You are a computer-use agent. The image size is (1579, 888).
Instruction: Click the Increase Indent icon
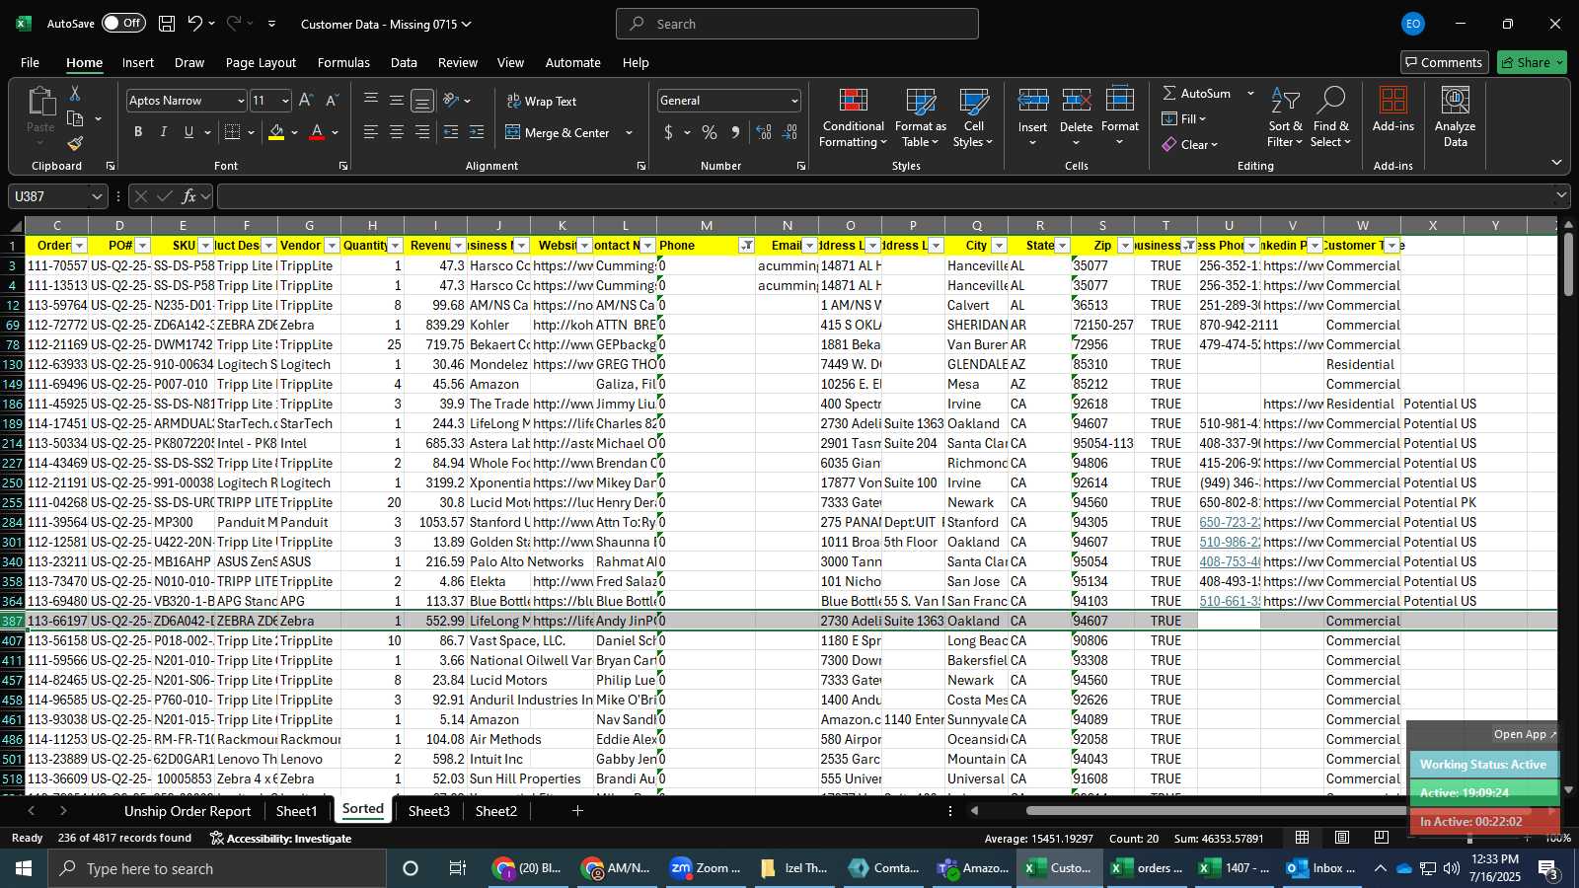pyautogui.click(x=477, y=132)
